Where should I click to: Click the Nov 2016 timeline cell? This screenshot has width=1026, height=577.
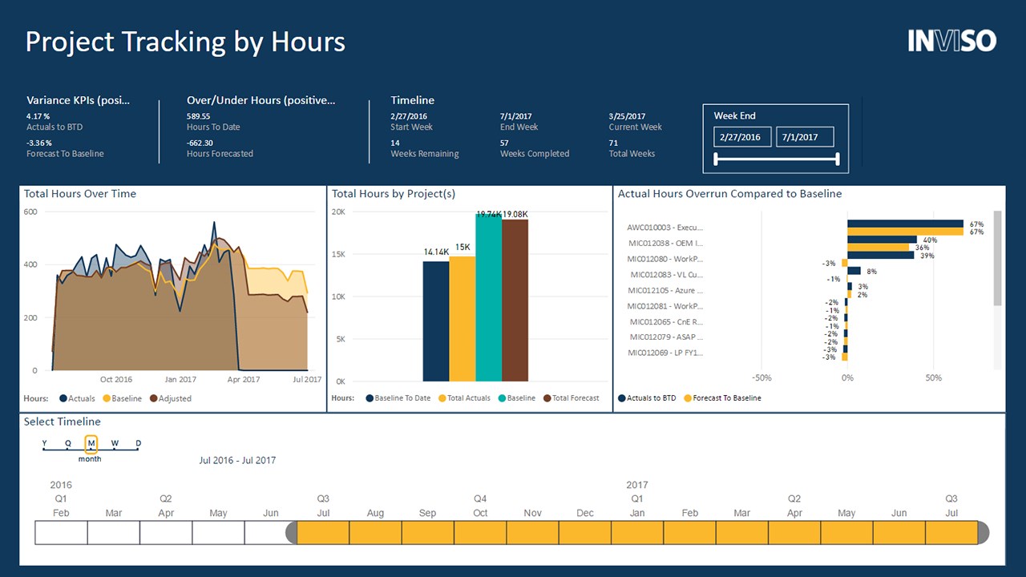[x=532, y=532]
